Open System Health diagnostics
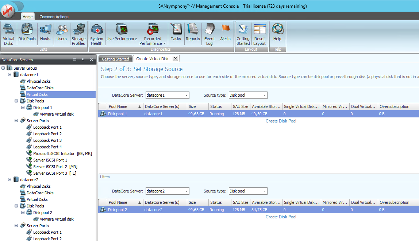 click(96, 34)
